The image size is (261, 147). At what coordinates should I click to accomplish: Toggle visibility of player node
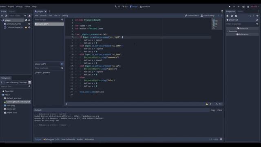pos(29,20)
